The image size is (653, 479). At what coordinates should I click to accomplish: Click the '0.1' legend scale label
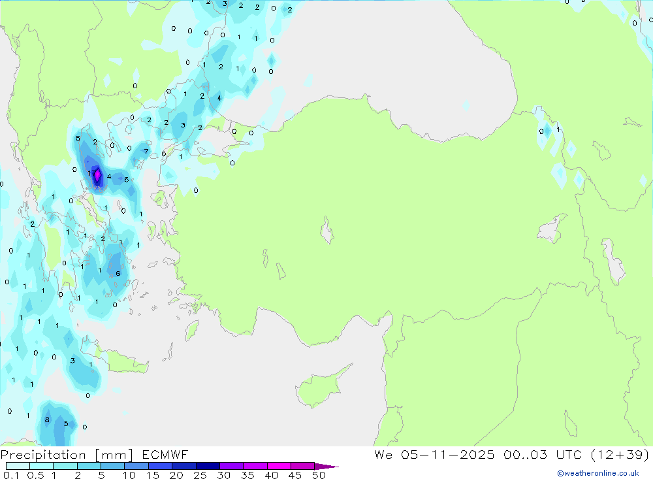click(x=11, y=475)
